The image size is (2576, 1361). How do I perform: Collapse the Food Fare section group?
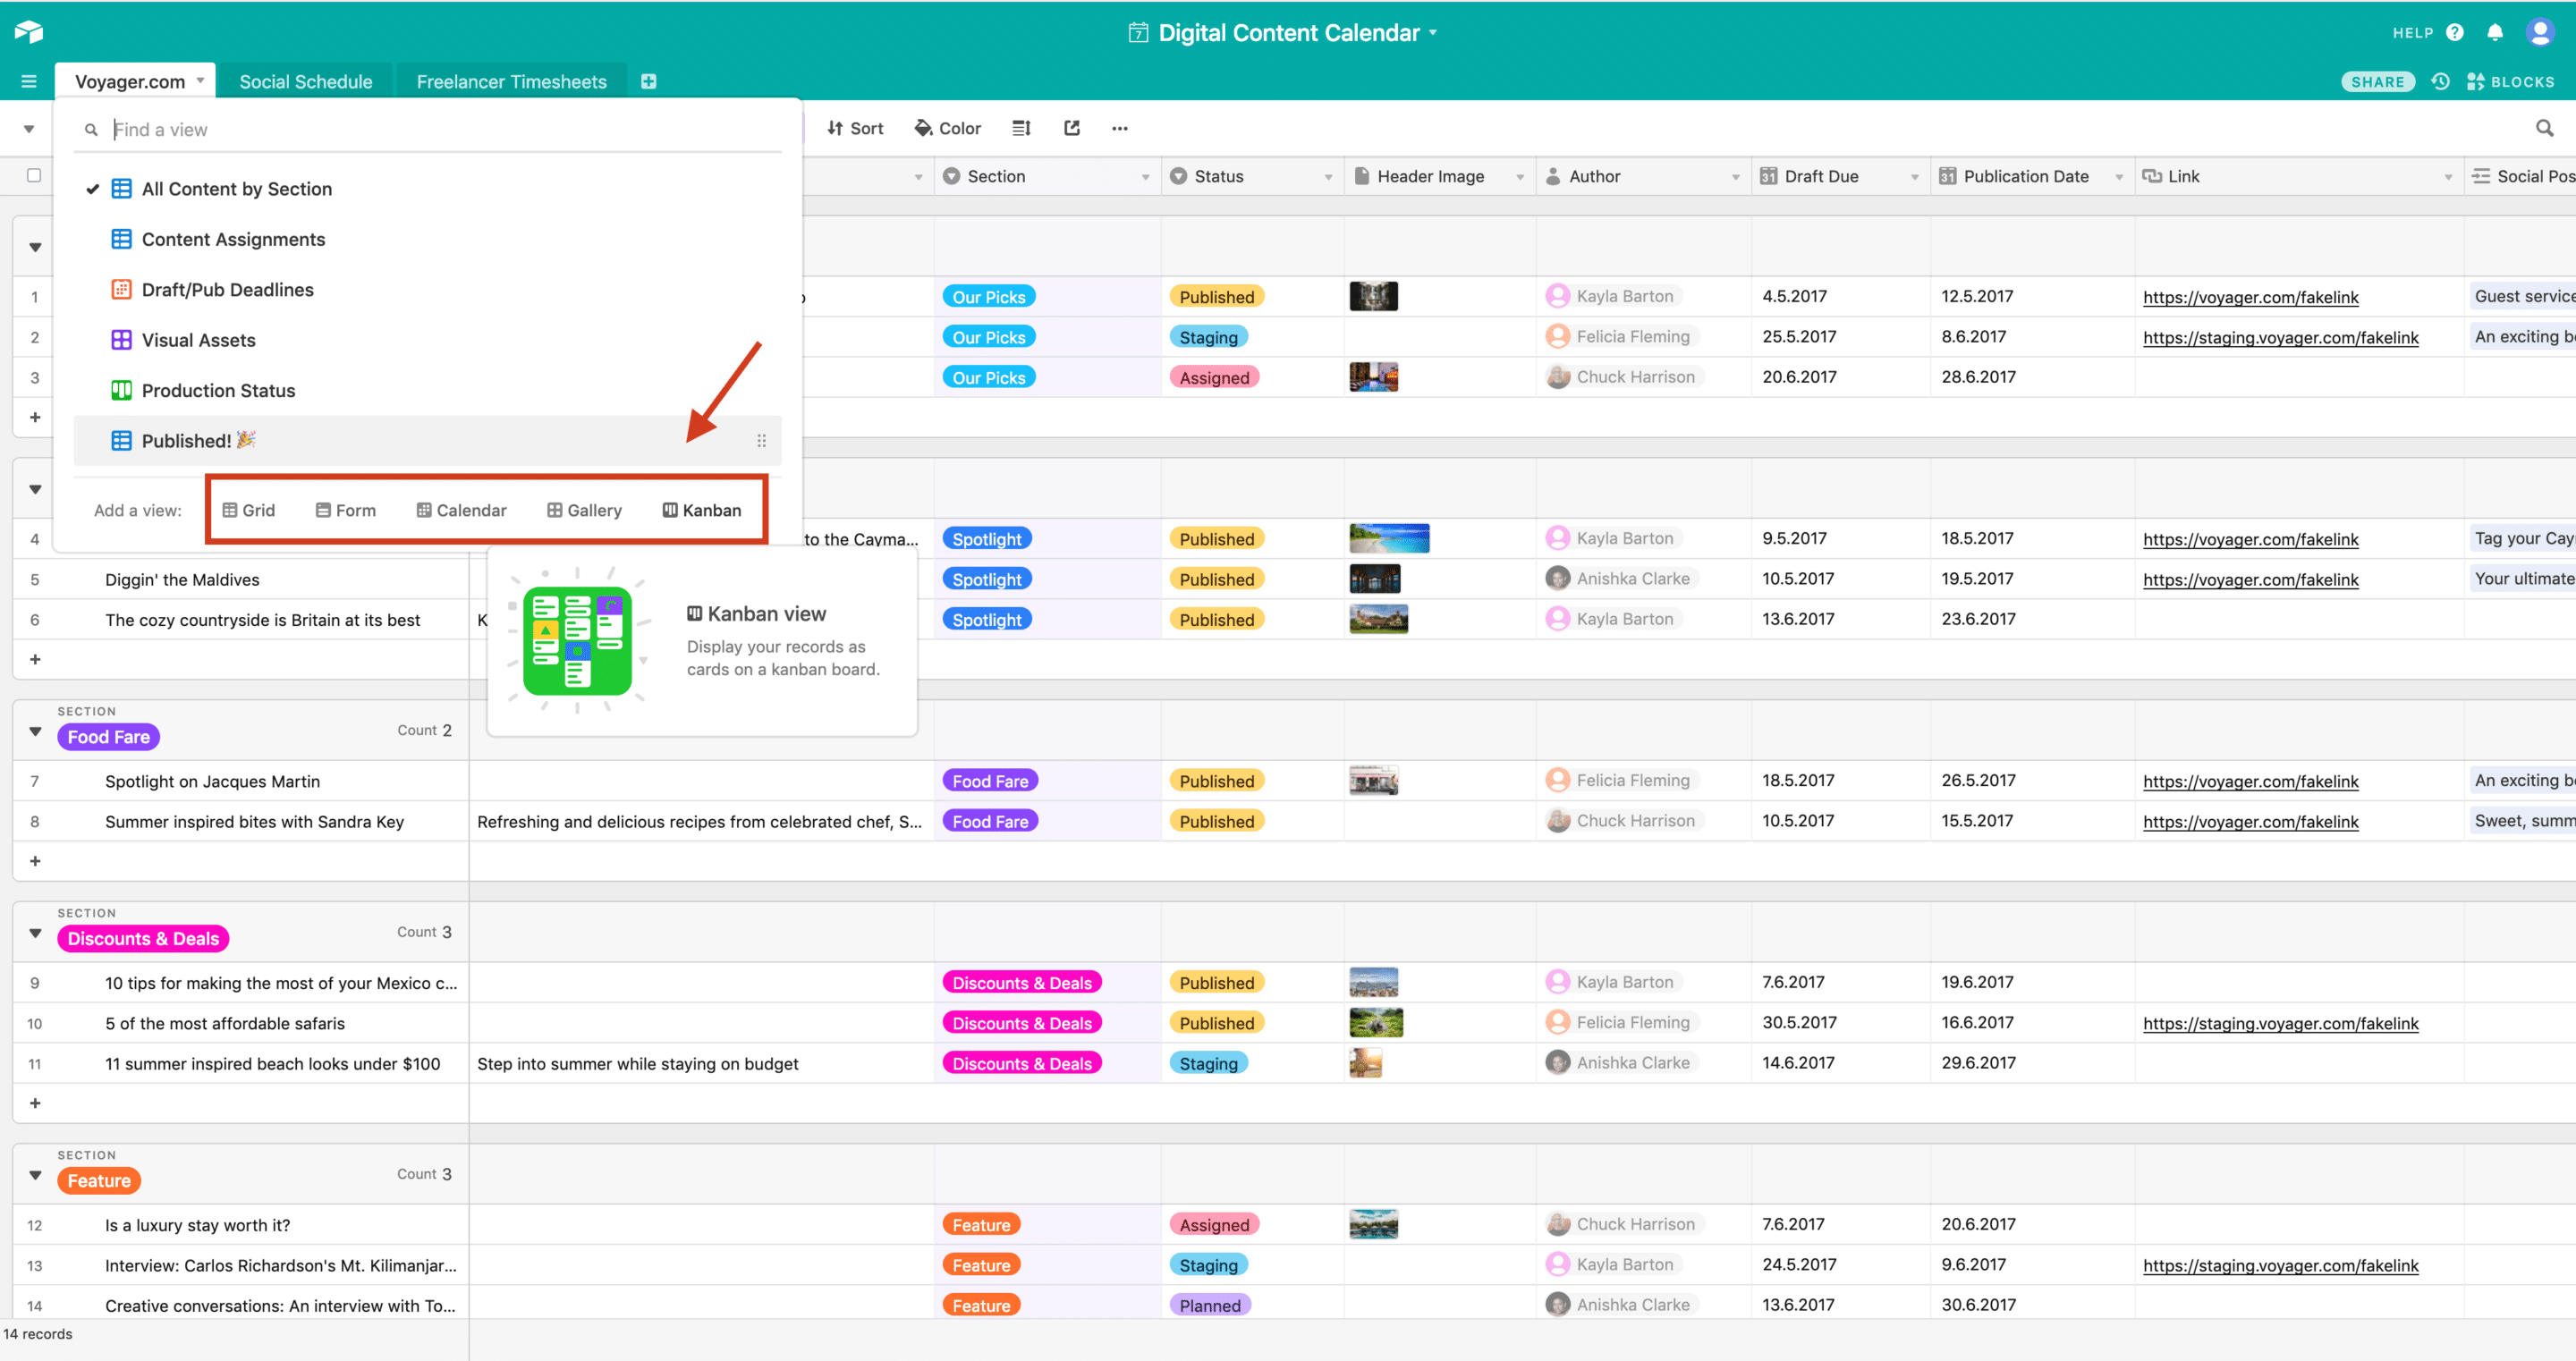35,731
